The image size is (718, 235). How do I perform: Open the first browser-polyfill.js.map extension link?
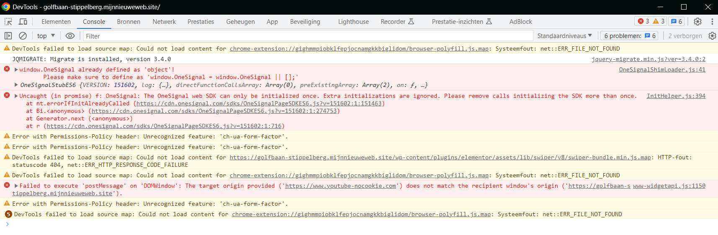pyautogui.click(x=359, y=49)
